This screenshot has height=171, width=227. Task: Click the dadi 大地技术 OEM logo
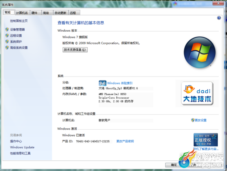pos(197,93)
